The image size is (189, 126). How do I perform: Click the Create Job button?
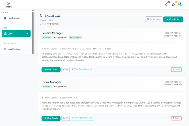point(173,19)
